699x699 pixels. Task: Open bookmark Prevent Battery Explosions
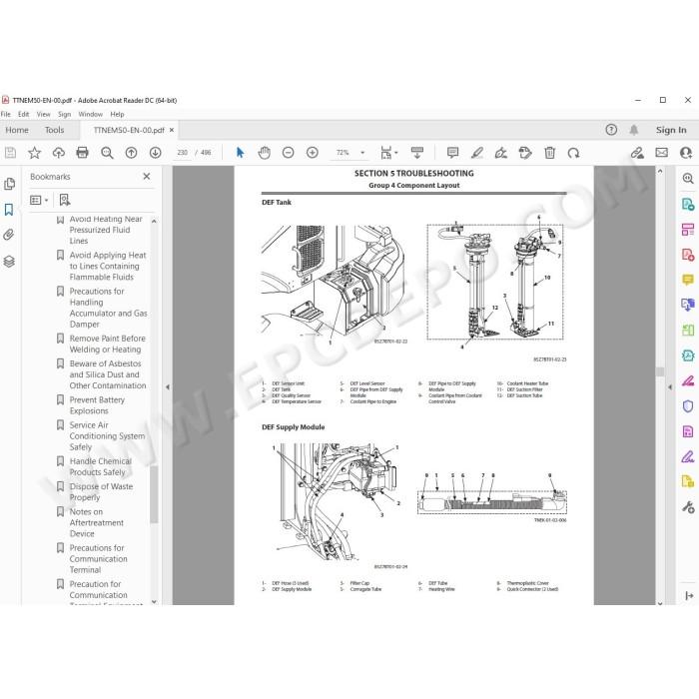97,405
